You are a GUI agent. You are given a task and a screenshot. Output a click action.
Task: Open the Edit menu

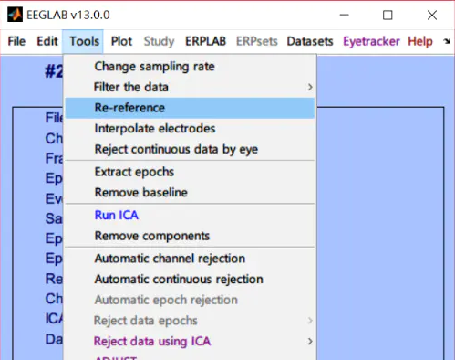coord(47,41)
